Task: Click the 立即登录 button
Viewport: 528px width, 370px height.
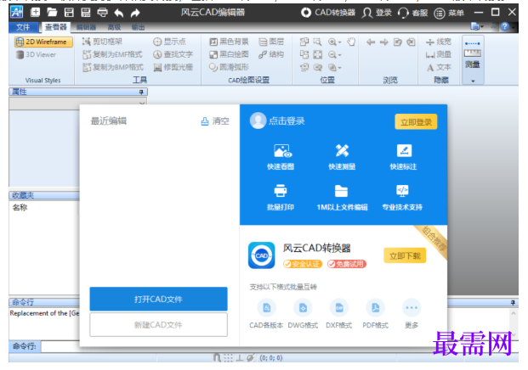Action: [x=416, y=121]
